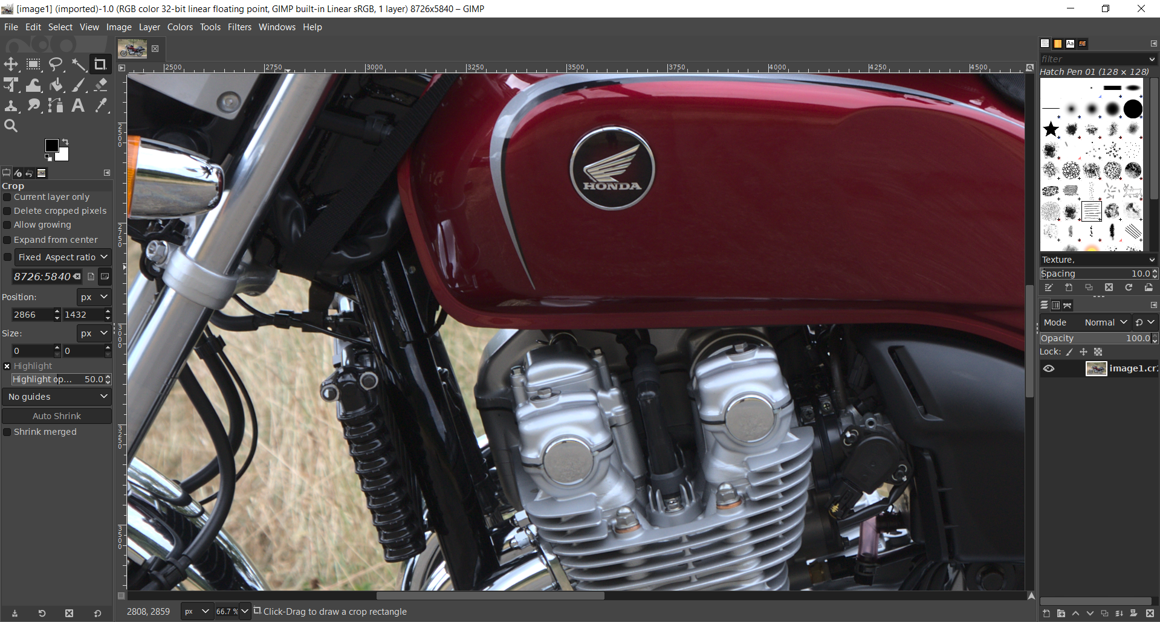Select the Bucket Fill tool
The height and width of the screenshot is (622, 1160).
pyautogui.click(x=56, y=85)
